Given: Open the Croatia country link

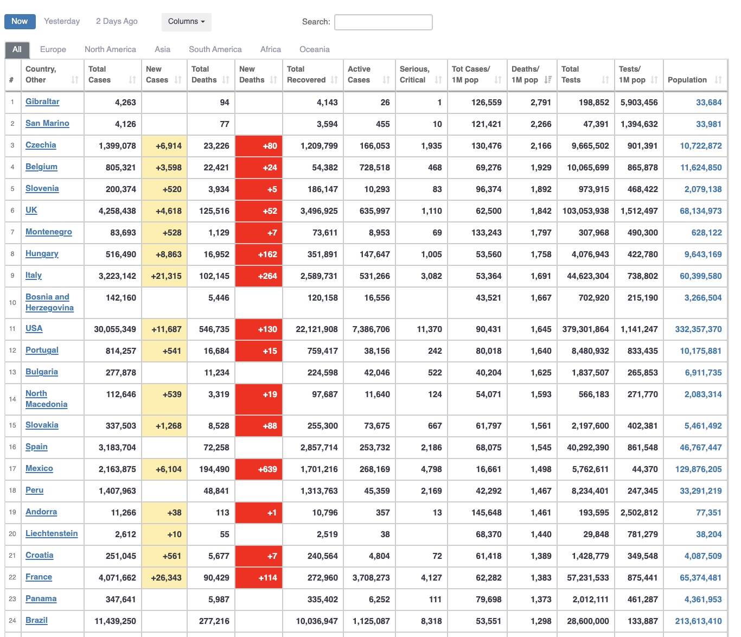Looking at the screenshot, I should click(x=40, y=555).
